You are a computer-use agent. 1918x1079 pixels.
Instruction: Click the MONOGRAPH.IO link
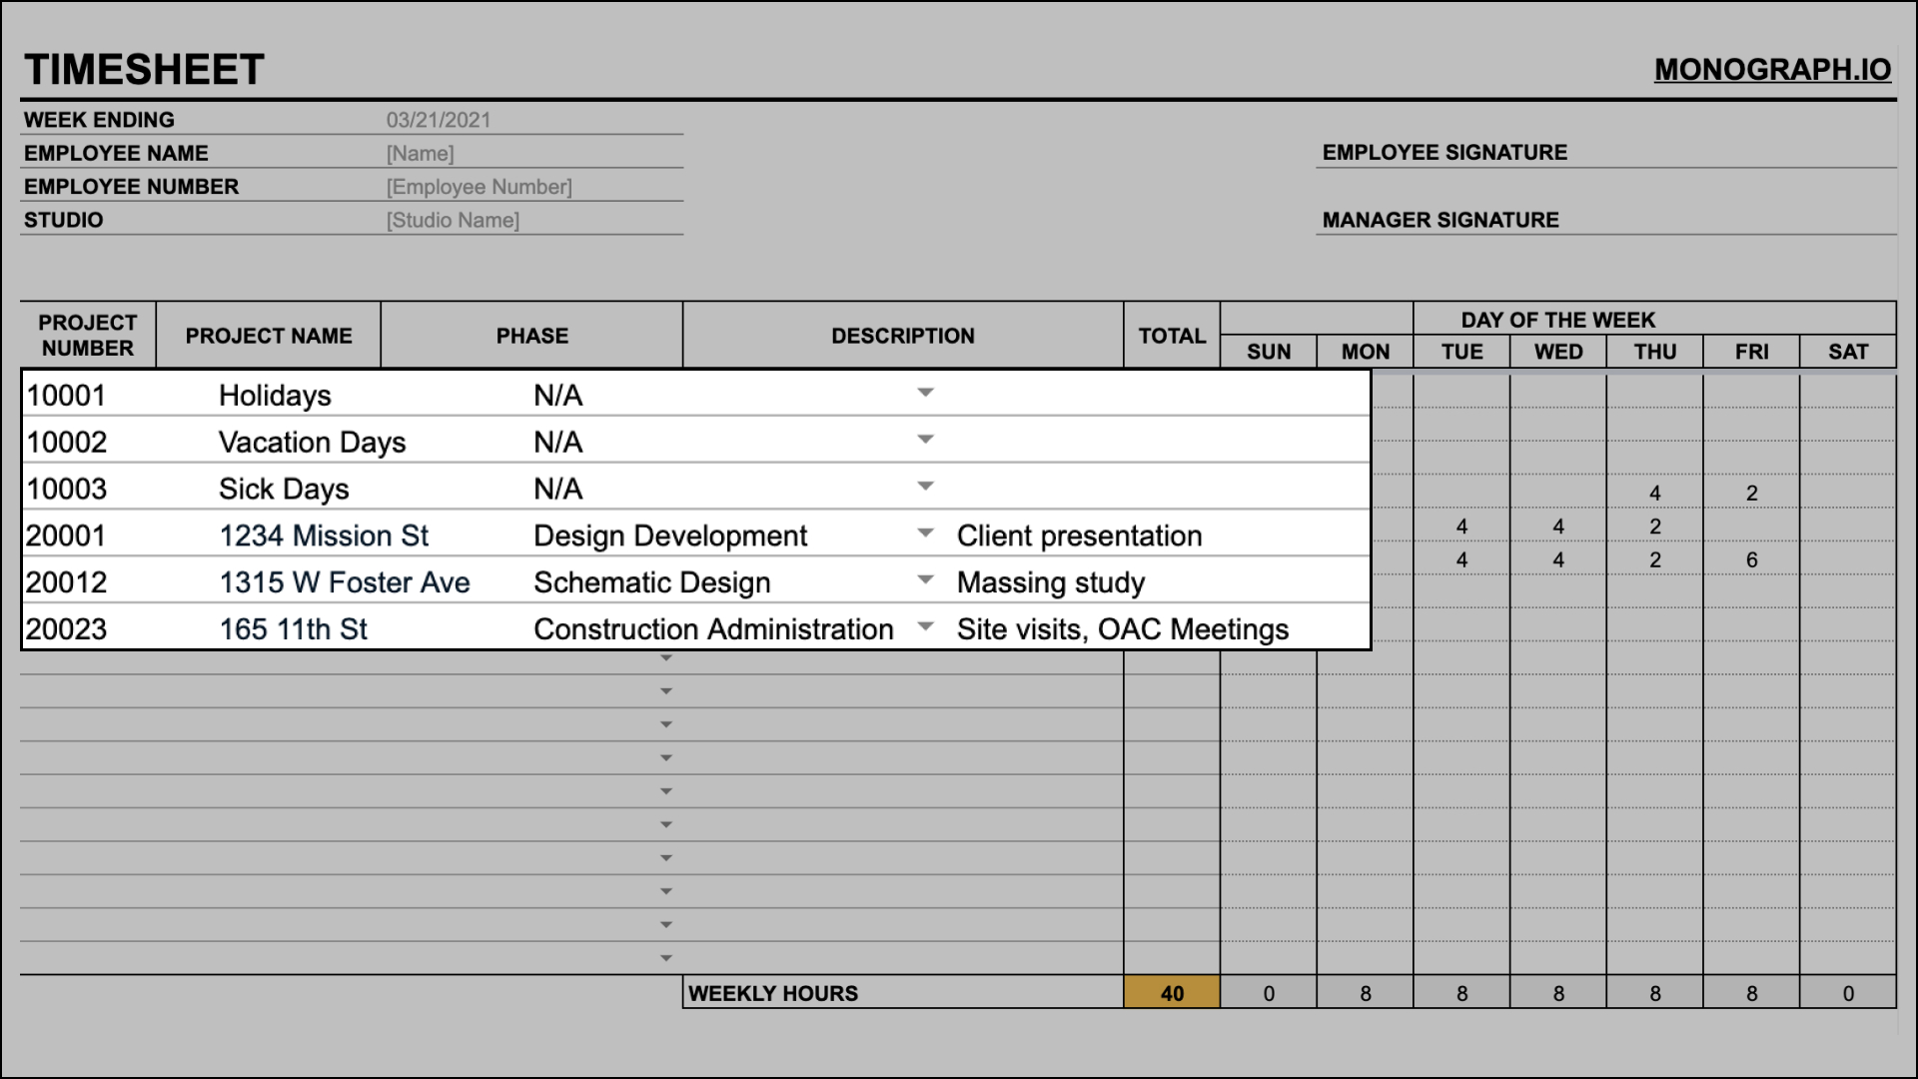(1770, 69)
